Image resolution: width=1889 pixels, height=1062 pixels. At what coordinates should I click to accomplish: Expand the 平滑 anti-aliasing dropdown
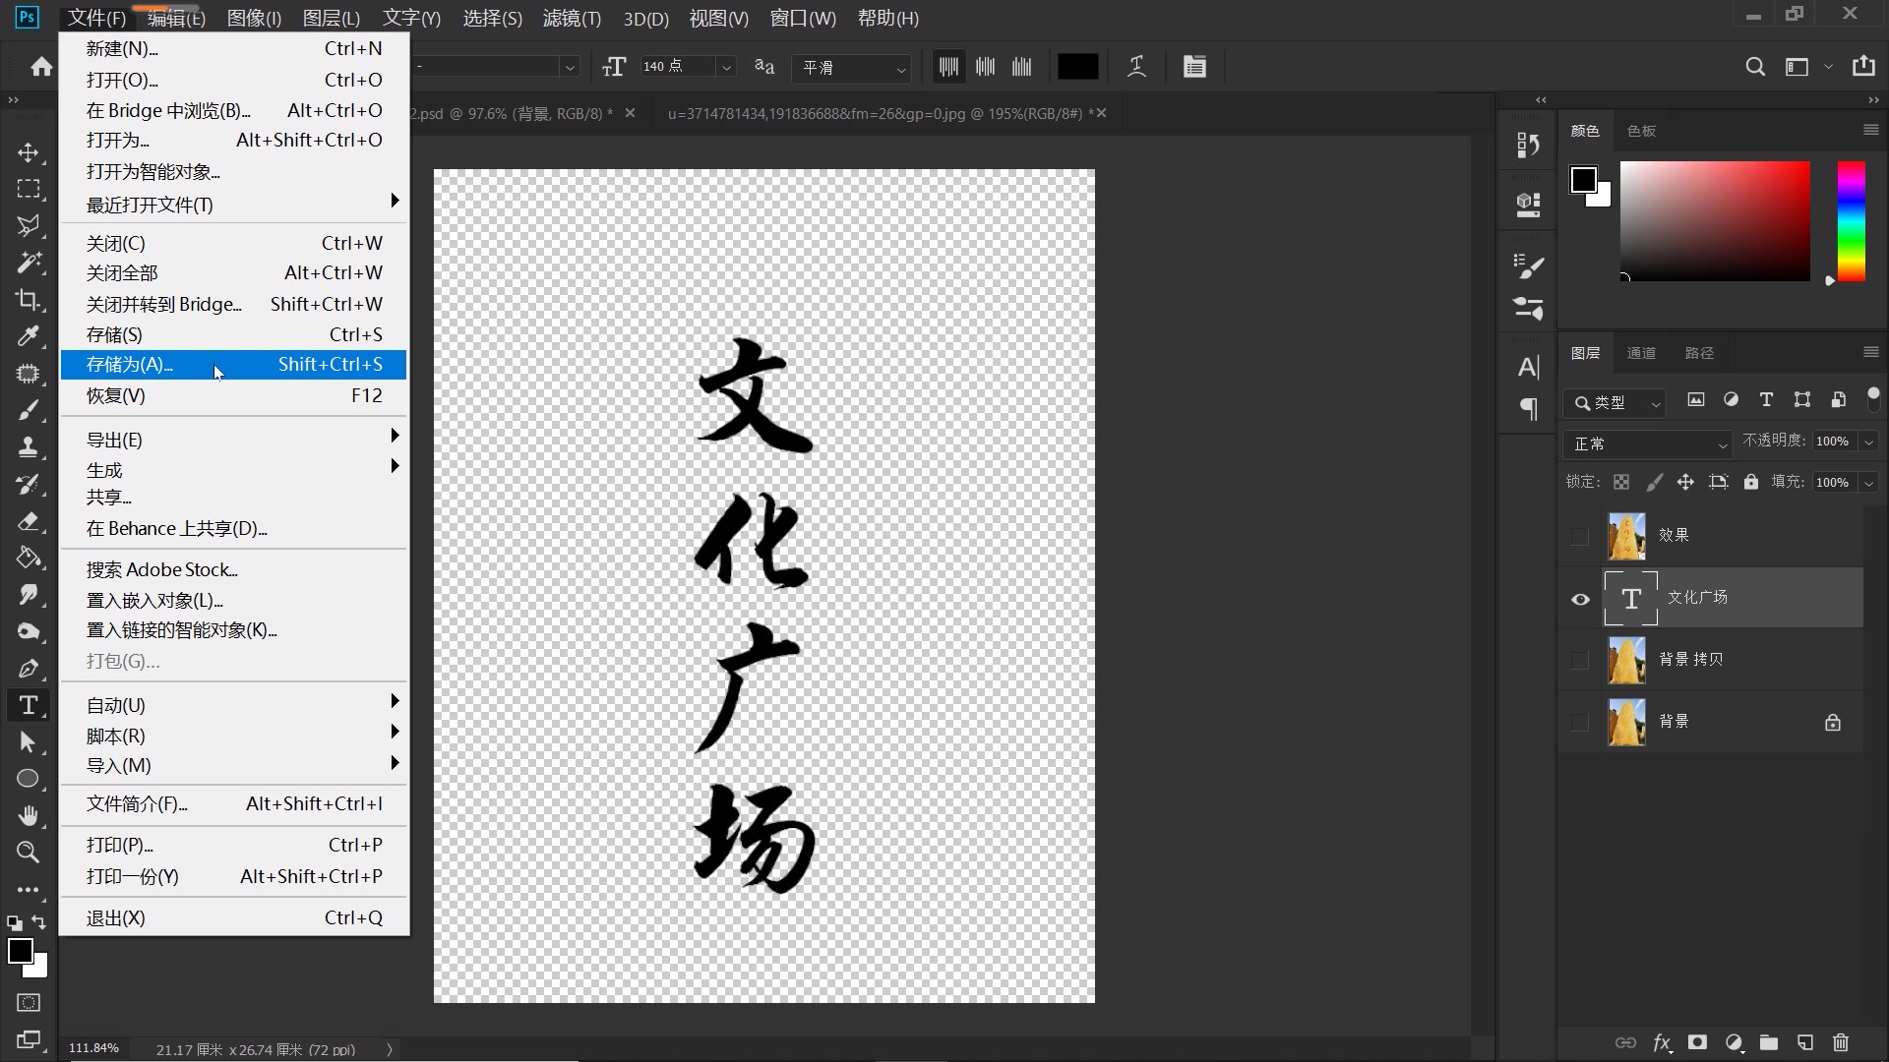point(901,69)
